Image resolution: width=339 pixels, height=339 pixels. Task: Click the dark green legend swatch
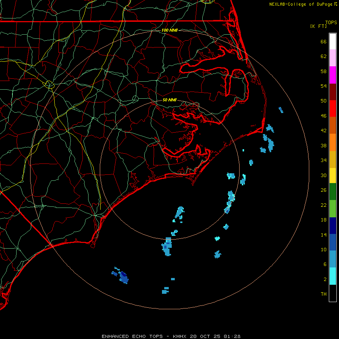pos(333,192)
